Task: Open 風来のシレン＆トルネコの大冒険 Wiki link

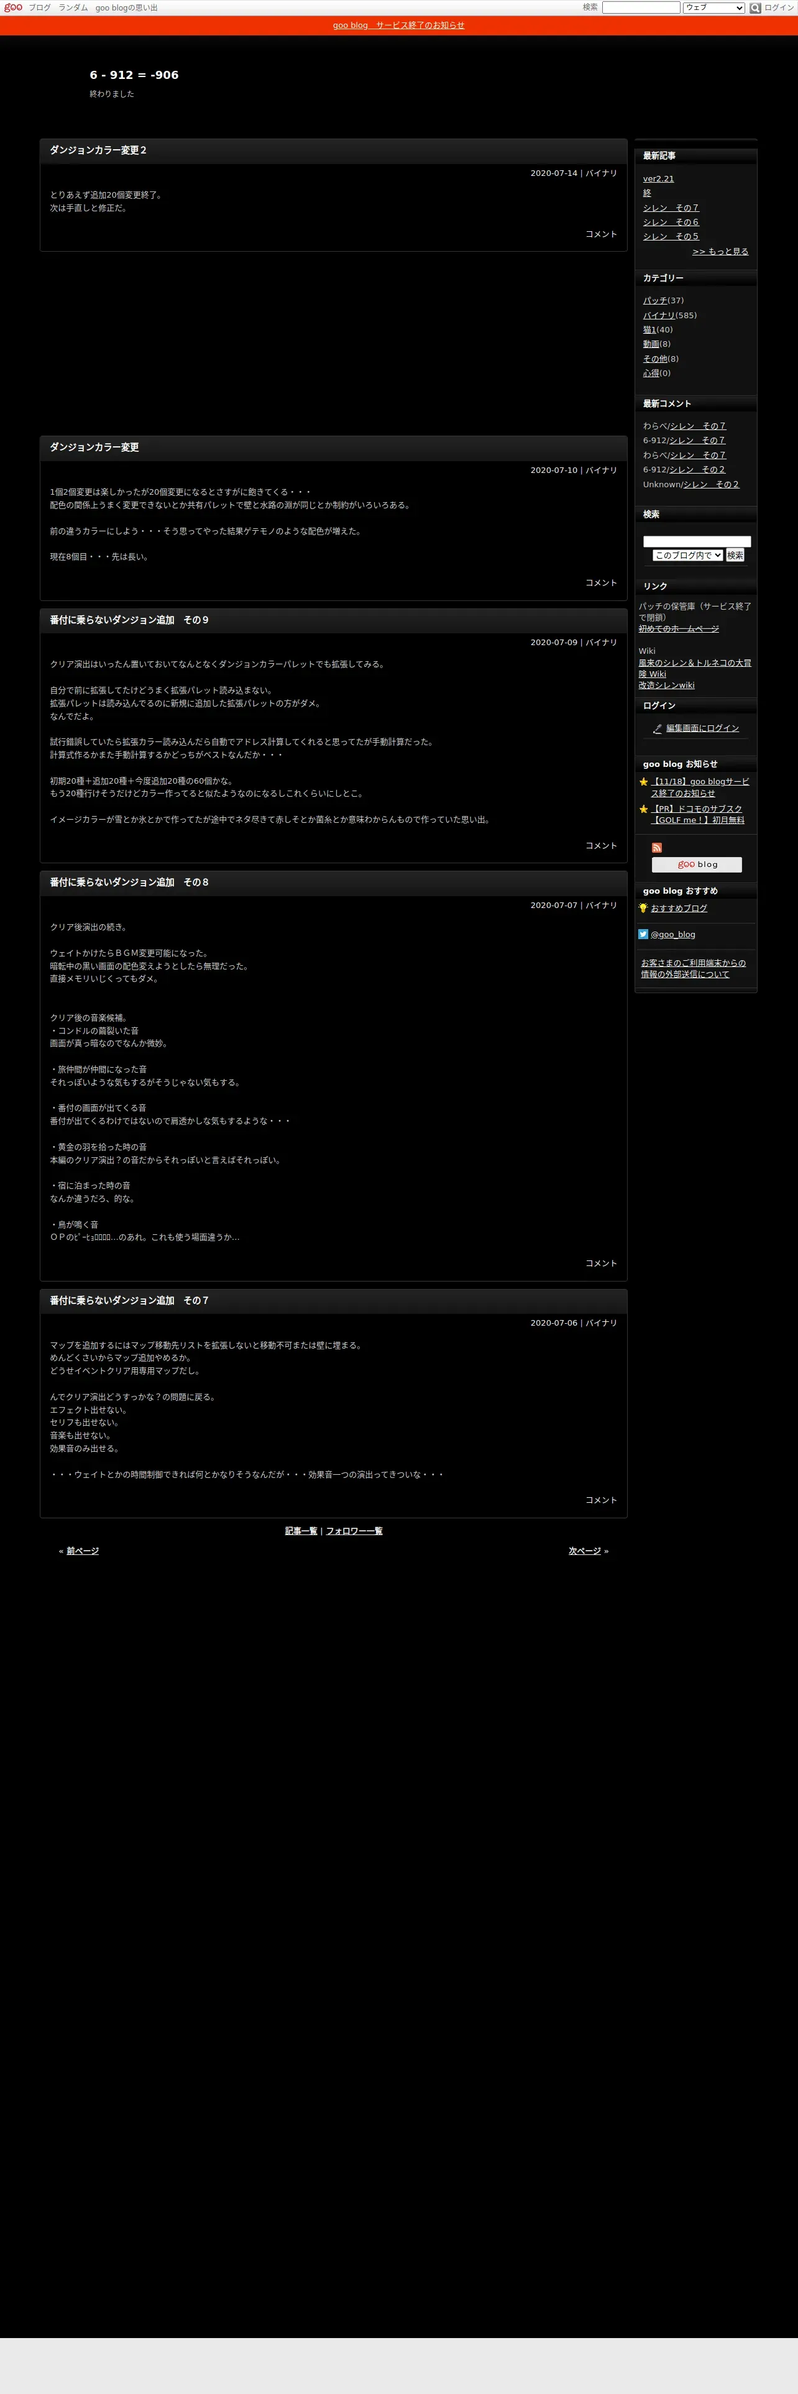Action: [695, 668]
